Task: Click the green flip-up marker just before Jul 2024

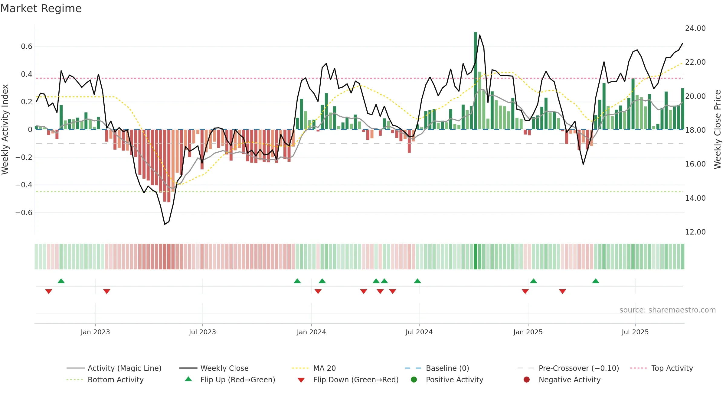Action: pos(417,281)
